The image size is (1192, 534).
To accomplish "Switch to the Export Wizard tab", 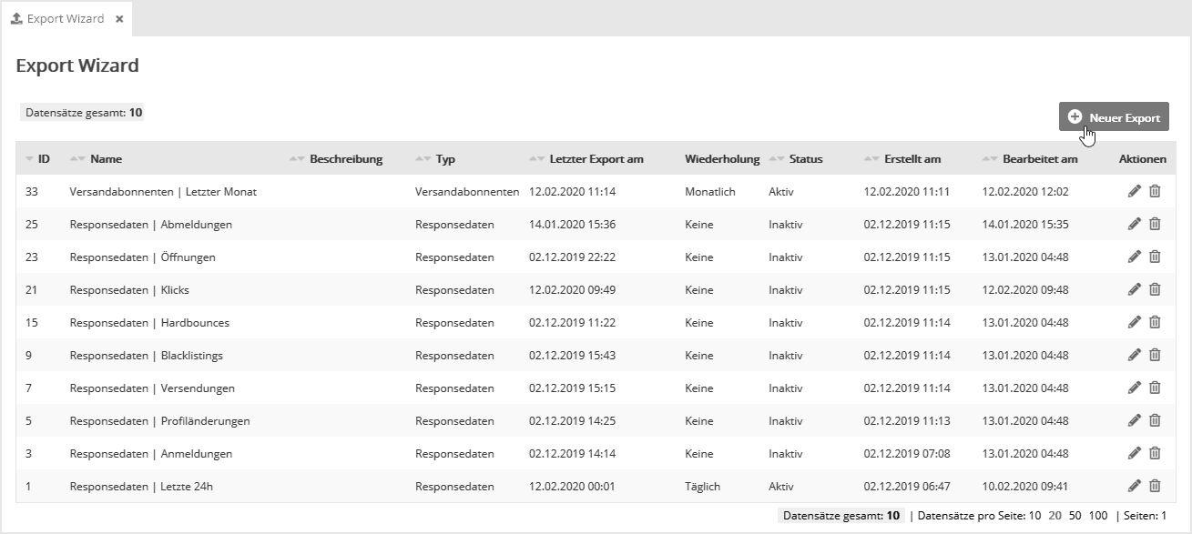I will coord(65,18).
